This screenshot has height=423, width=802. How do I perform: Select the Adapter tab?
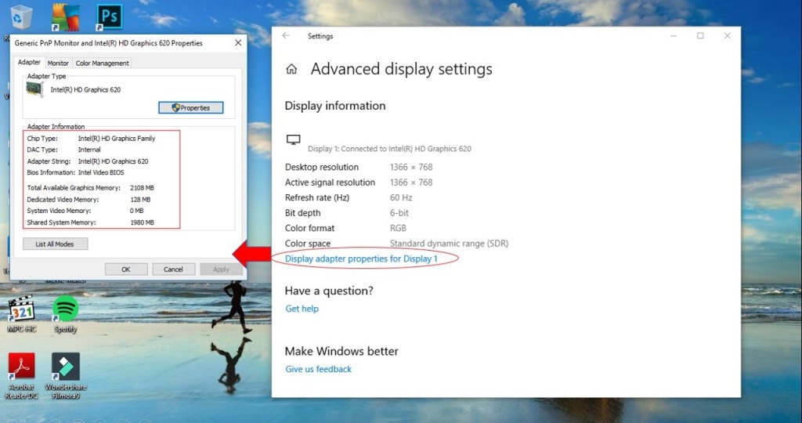click(x=29, y=63)
